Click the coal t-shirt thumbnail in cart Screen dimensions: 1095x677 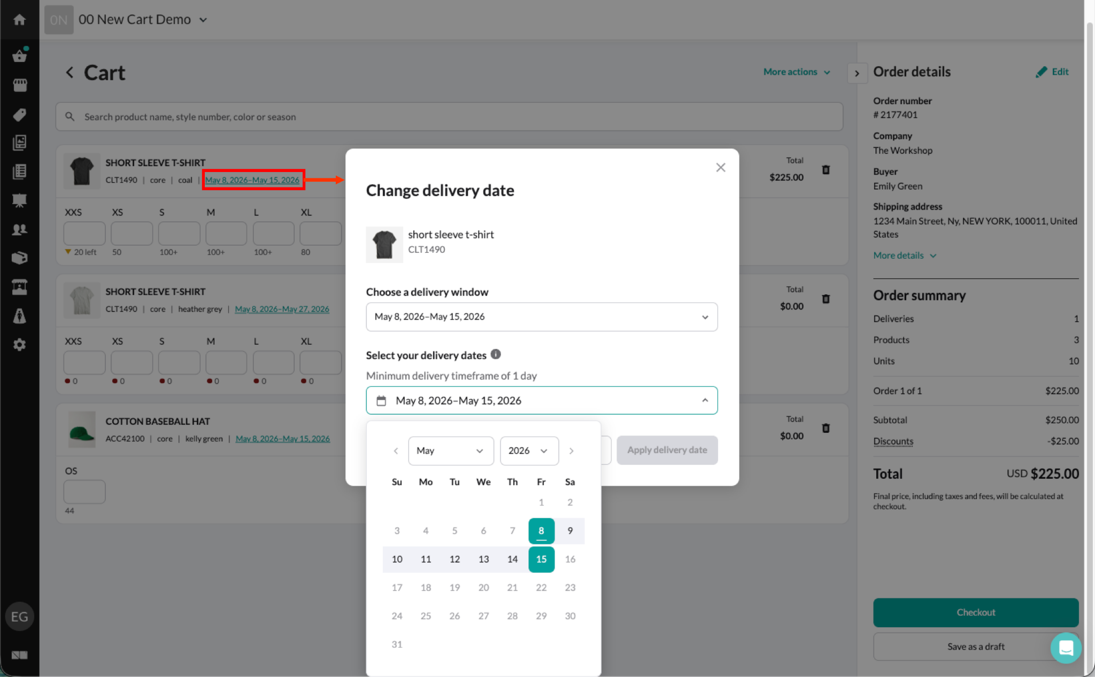pyautogui.click(x=82, y=171)
